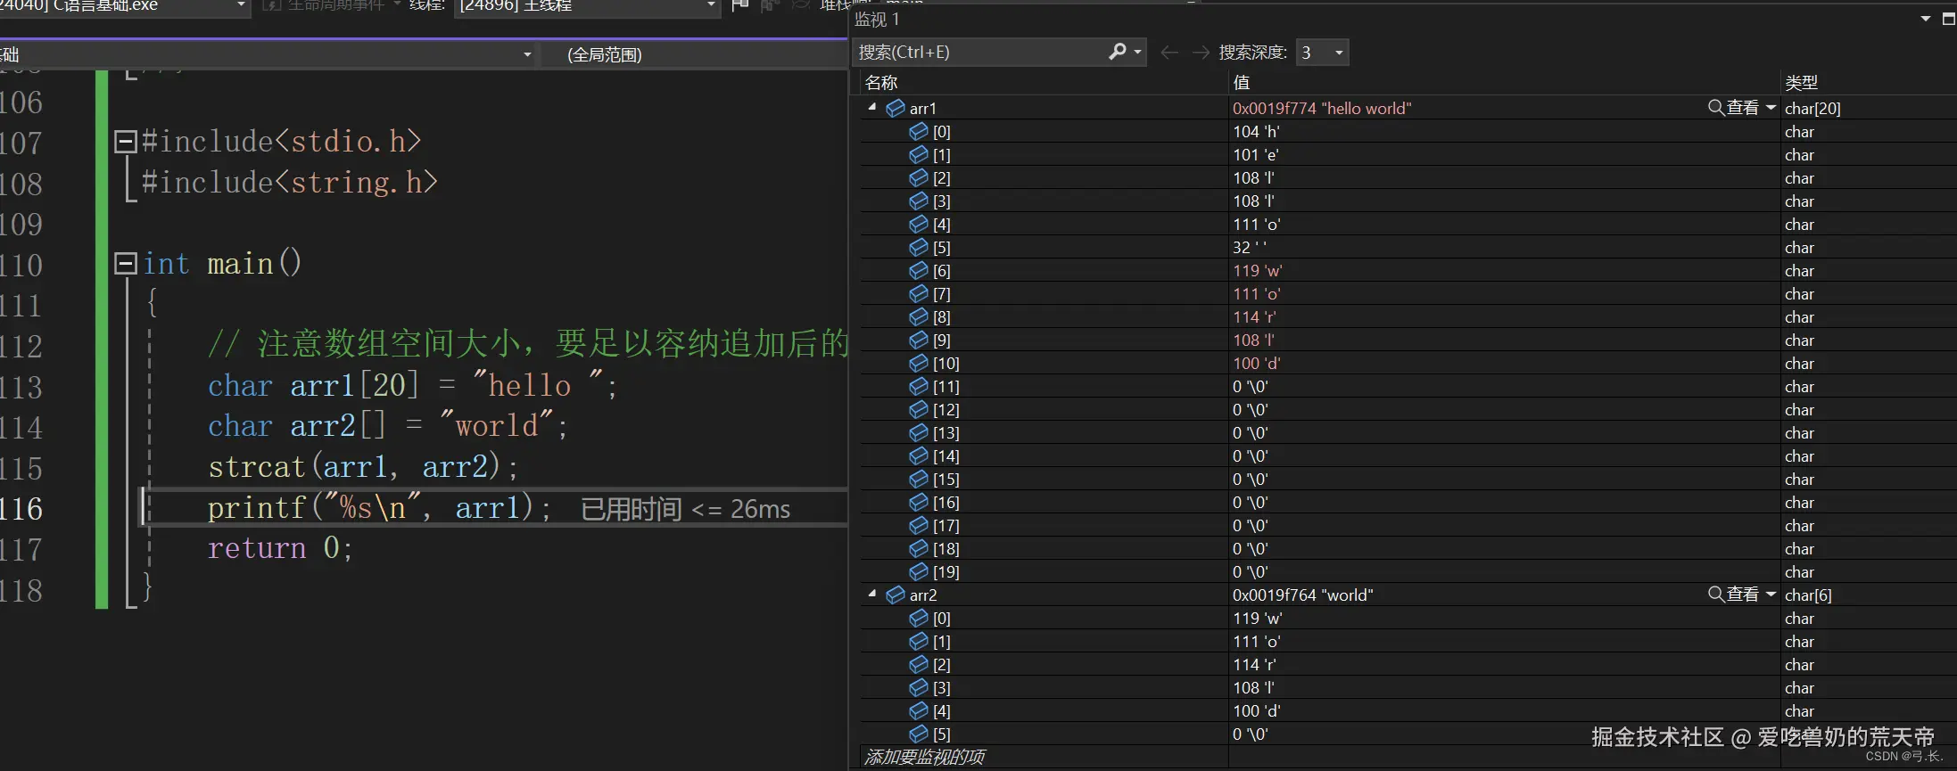Click the cube icon of arr1 [5]
This screenshot has width=1957, height=771.
click(x=919, y=247)
